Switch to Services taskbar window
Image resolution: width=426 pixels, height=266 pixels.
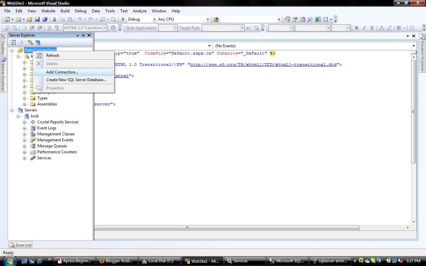pos(245,261)
